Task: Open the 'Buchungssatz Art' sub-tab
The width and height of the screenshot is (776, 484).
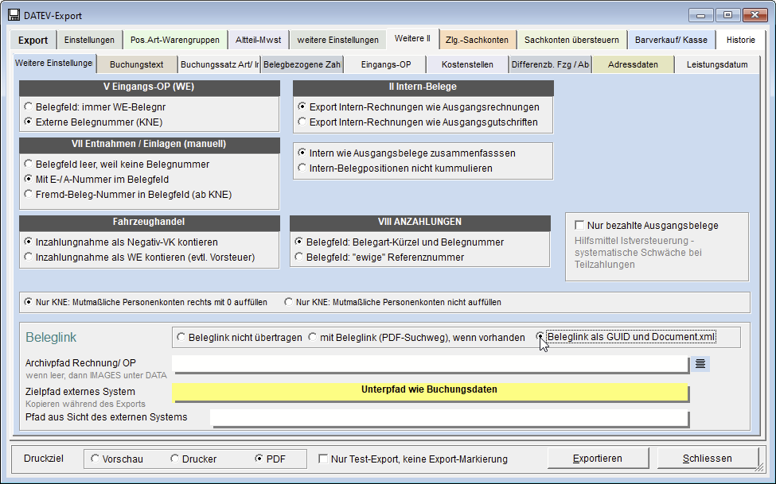Action: [219, 64]
